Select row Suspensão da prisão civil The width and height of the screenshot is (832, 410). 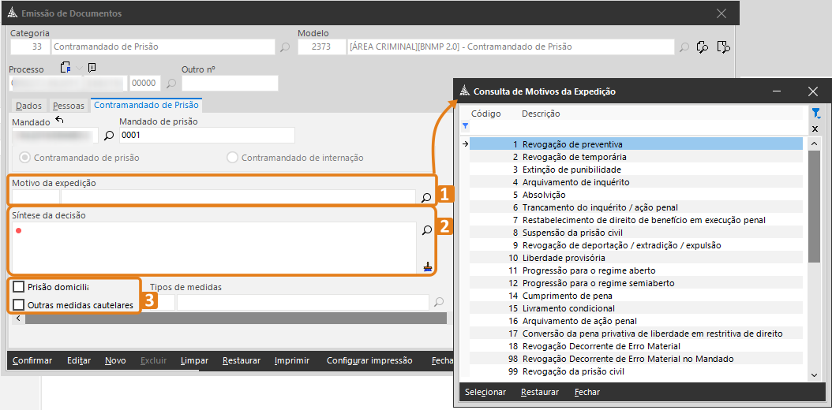[635, 233]
